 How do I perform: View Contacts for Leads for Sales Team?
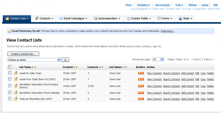coord(154,73)
